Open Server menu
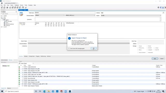166x93 pixels. (x=22, y=5)
